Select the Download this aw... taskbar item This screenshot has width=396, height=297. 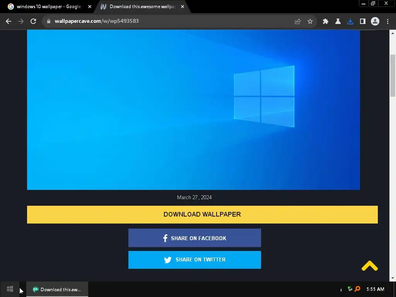[57, 289]
